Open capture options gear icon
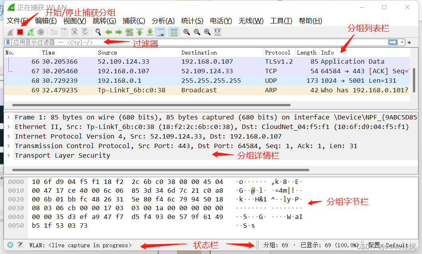422x254 pixels. (41, 32)
